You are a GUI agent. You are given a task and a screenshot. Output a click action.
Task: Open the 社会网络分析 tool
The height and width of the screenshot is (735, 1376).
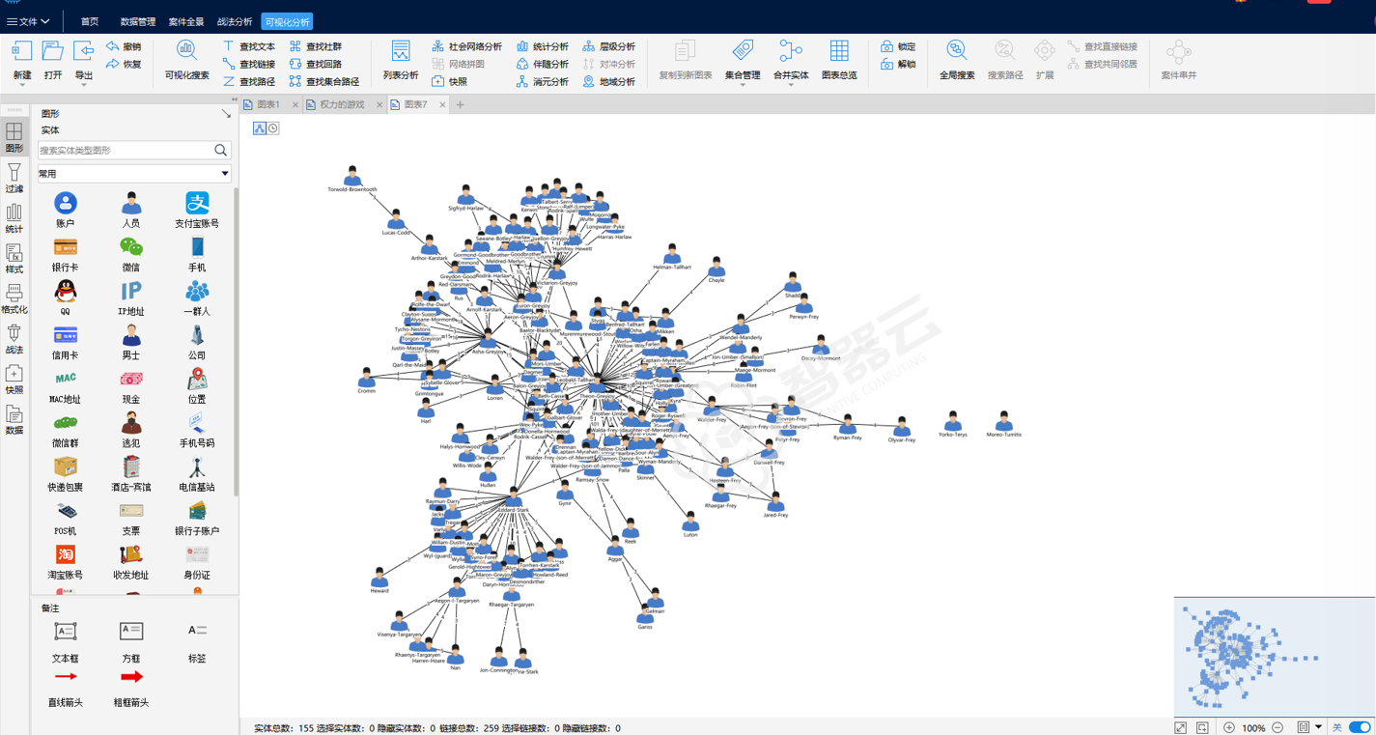tap(466, 46)
